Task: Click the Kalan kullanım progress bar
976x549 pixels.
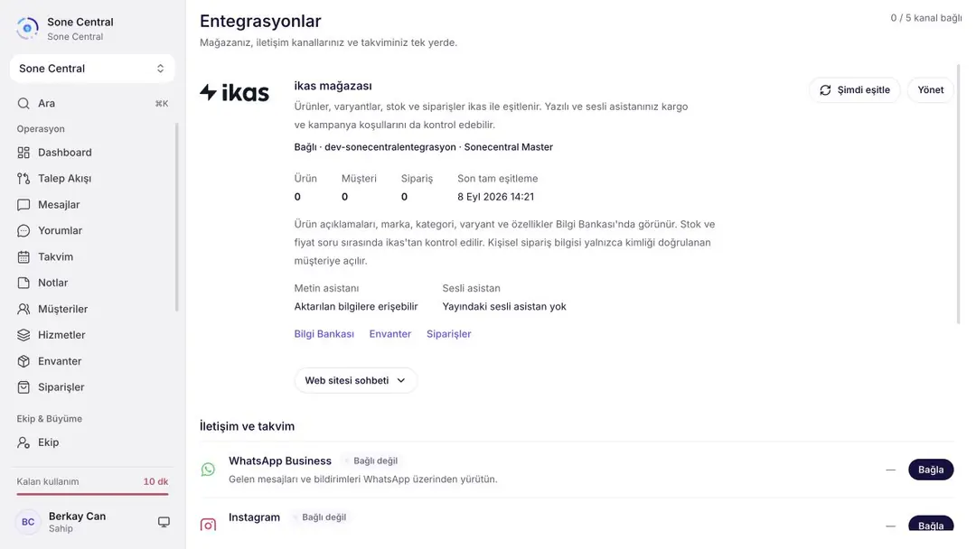Action: tap(92, 494)
